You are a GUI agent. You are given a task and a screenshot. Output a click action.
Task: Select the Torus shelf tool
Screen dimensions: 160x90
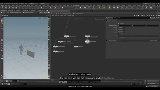13,8
